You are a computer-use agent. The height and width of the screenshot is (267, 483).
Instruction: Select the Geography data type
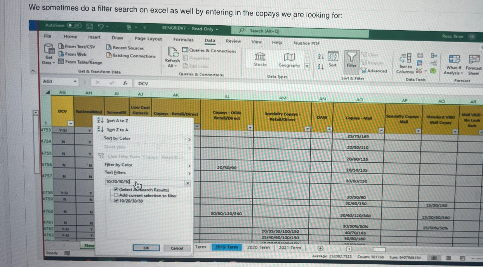[289, 60]
